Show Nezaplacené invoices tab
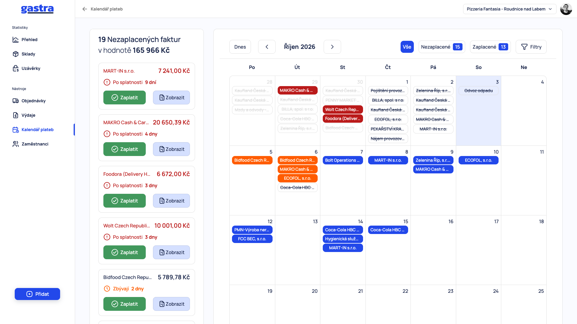Screen dimensions: 577x324 click(x=442, y=47)
